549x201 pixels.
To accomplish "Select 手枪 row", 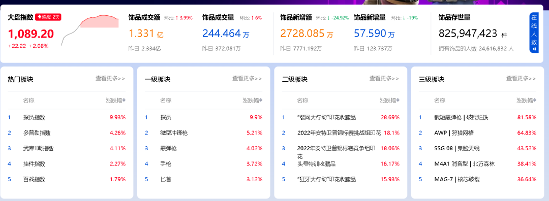I will 203,163.
